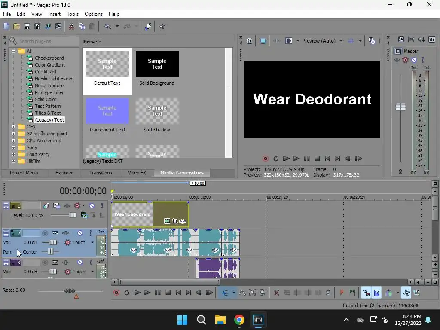This screenshot has height=330, width=440.
Task: Select the Zoom magnifier edit tool
Action: click(x=263, y=293)
